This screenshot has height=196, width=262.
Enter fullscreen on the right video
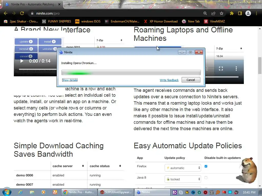(x=221, y=68)
